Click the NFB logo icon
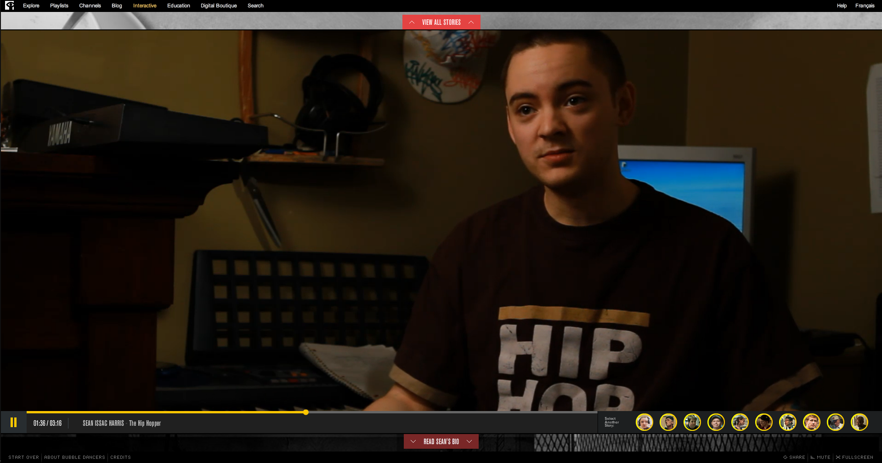 click(x=10, y=6)
